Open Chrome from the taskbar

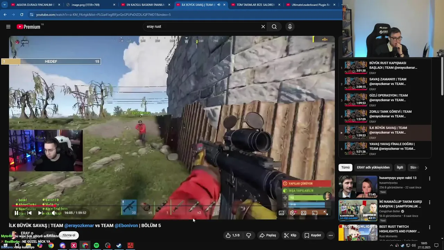click(x=51, y=245)
